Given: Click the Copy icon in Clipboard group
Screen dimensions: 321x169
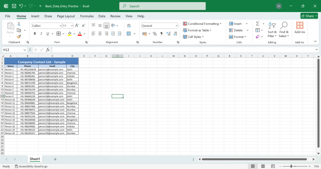Looking at the screenshot, I should [19, 31].
